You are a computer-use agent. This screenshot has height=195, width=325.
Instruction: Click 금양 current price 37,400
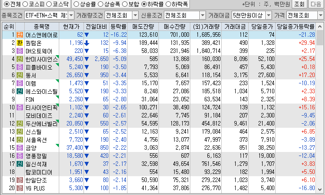click(75, 148)
